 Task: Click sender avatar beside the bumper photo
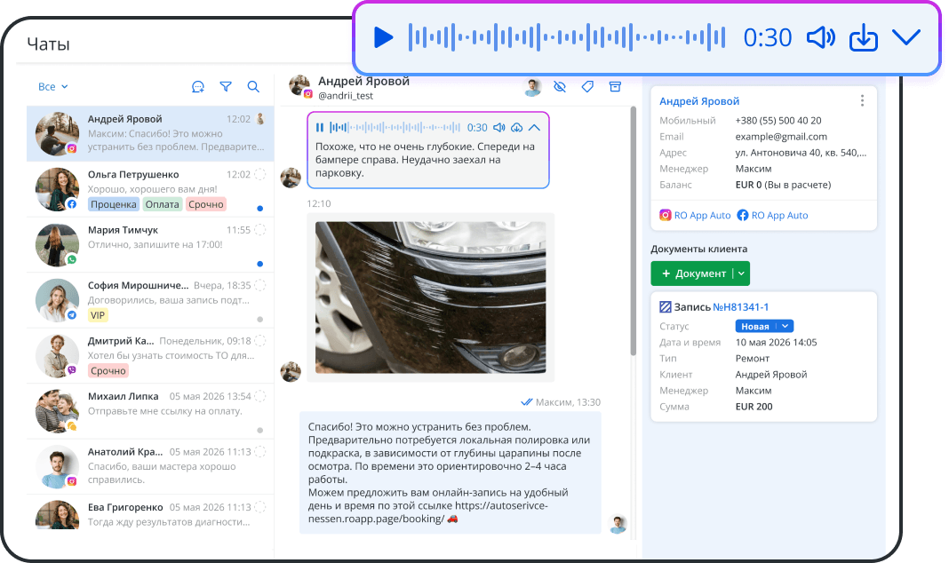click(x=291, y=372)
